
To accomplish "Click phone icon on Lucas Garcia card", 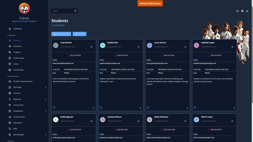I will [162, 55].
